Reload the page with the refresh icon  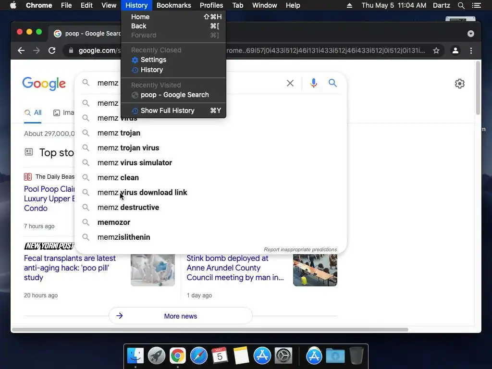pos(52,50)
